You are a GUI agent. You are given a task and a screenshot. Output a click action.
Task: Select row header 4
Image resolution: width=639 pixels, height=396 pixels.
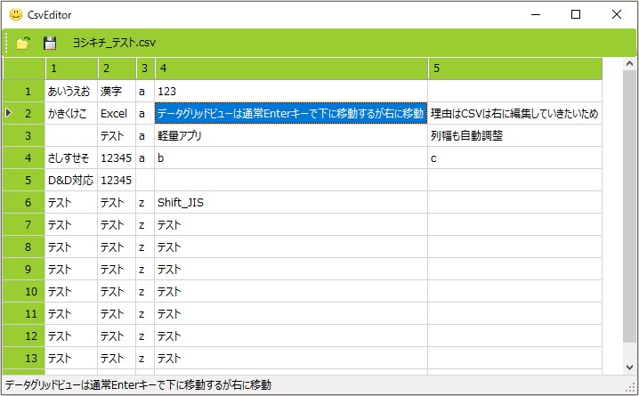[x=24, y=158]
